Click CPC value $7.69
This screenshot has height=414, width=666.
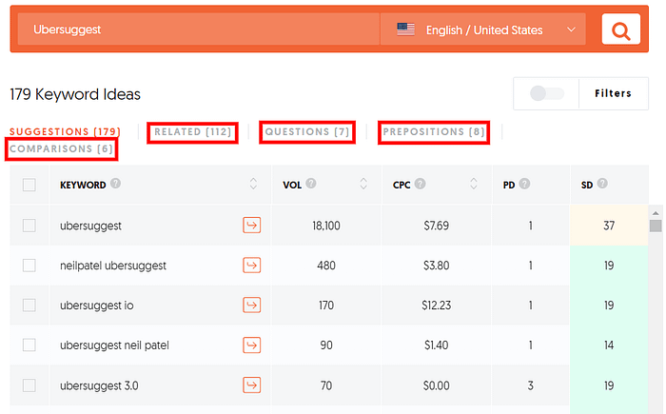[x=436, y=226]
